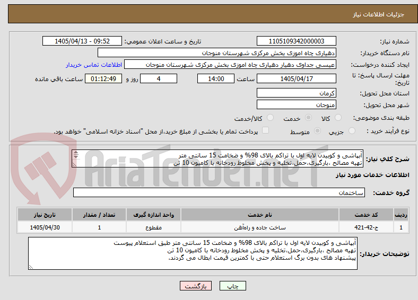Select the کالا radio button

point(338,118)
